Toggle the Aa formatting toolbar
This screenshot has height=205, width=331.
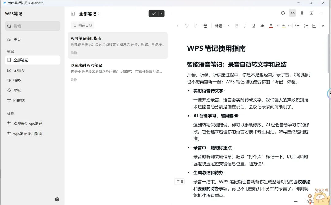pyautogui.click(x=292, y=13)
